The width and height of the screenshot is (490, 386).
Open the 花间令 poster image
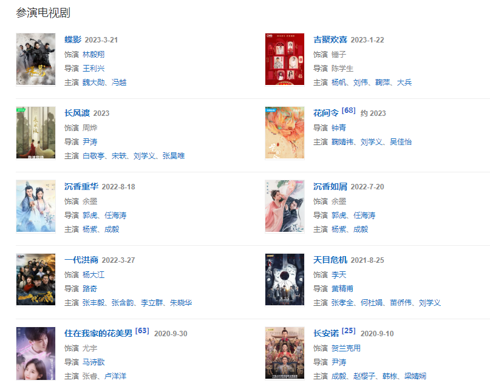coord(285,133)
